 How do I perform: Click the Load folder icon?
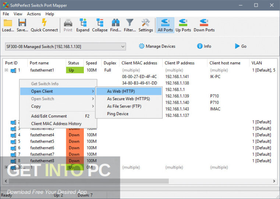click(8, 23)
